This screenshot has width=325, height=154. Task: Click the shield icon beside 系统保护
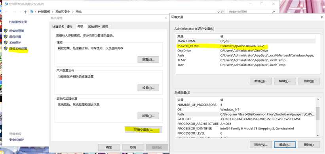point(6,42)
